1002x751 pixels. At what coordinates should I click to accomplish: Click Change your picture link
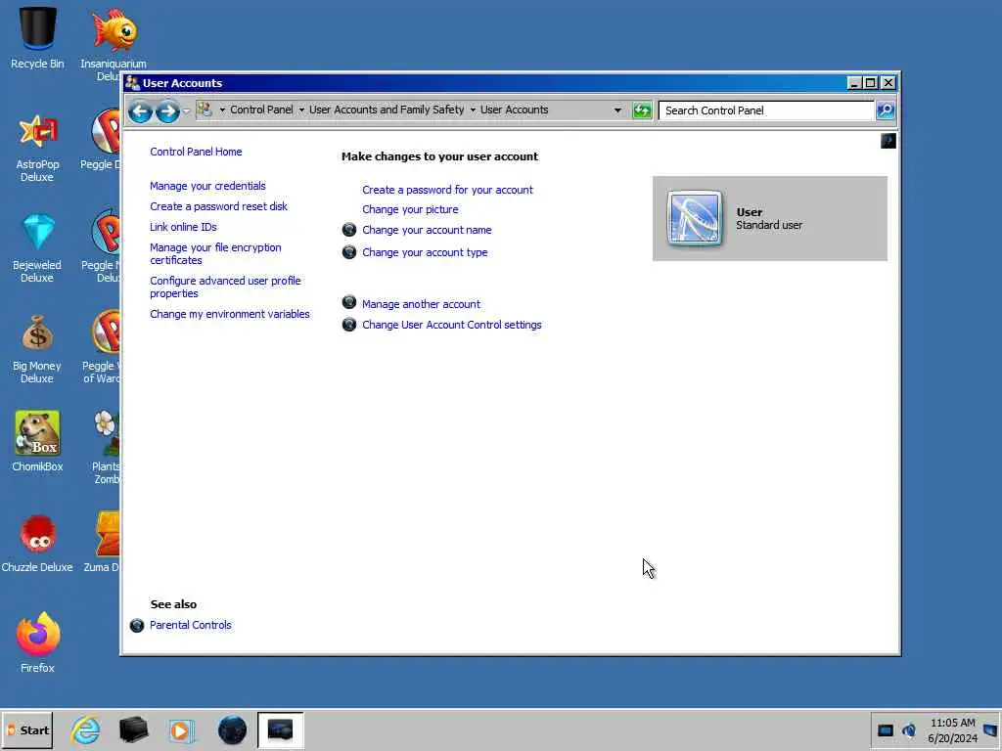[410, 209]
